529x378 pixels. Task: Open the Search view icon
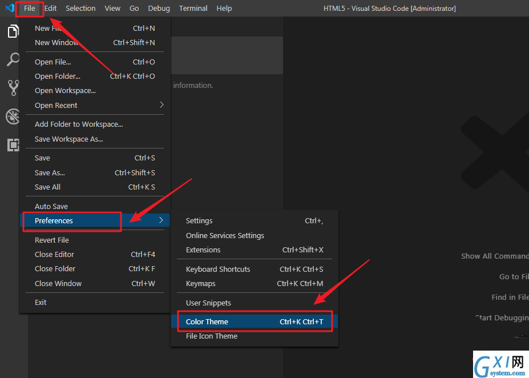[x=13, y=59]
